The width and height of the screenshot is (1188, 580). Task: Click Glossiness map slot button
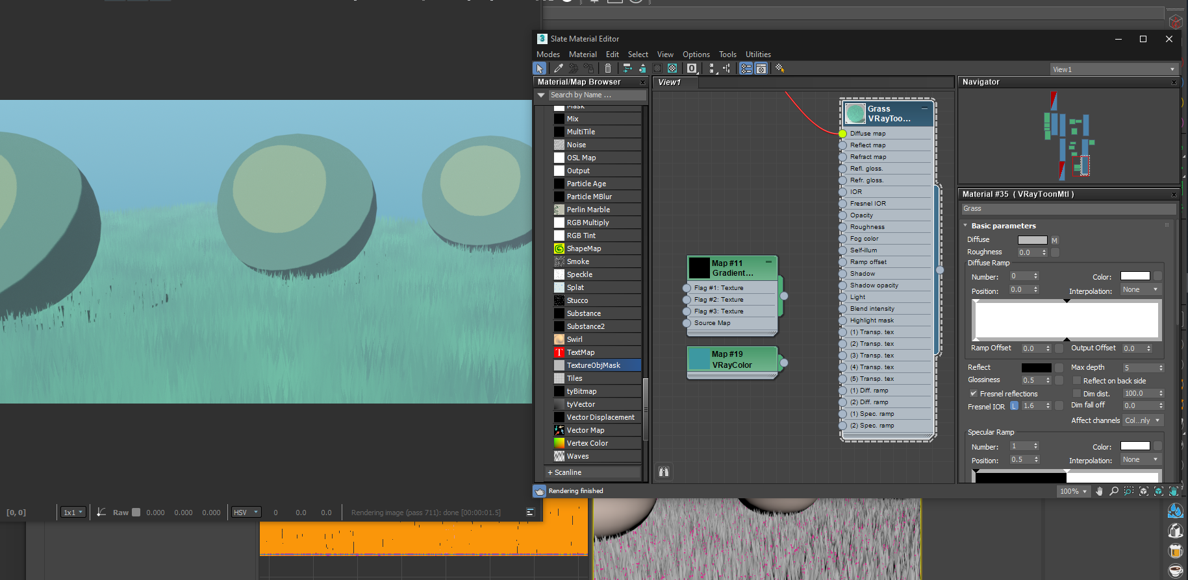click(x=1059, y=380)
